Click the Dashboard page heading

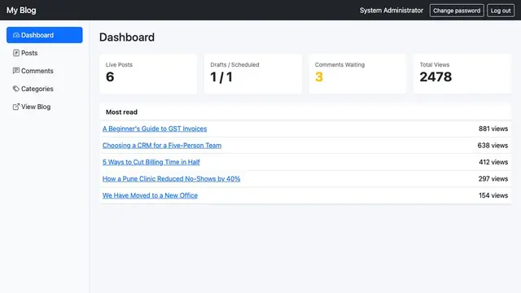(127, 37)
